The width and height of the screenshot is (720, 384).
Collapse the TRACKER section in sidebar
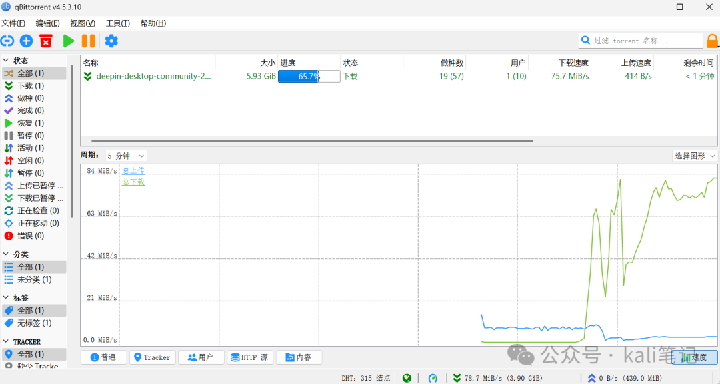point(6,341)
